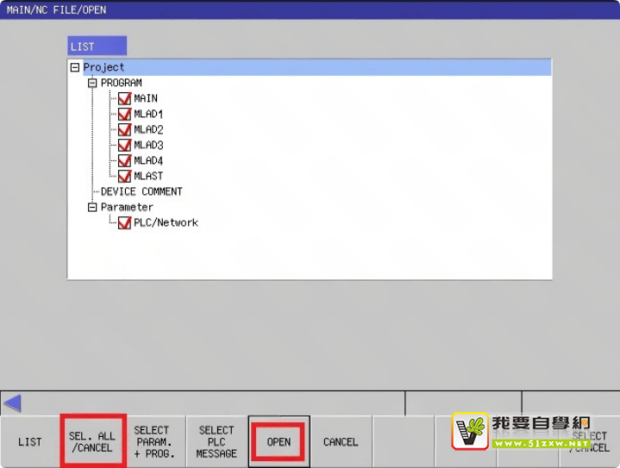Collapse the PROGRAM folder node
The height and width of the screenshot is (468, 620).
pos(92,83)
